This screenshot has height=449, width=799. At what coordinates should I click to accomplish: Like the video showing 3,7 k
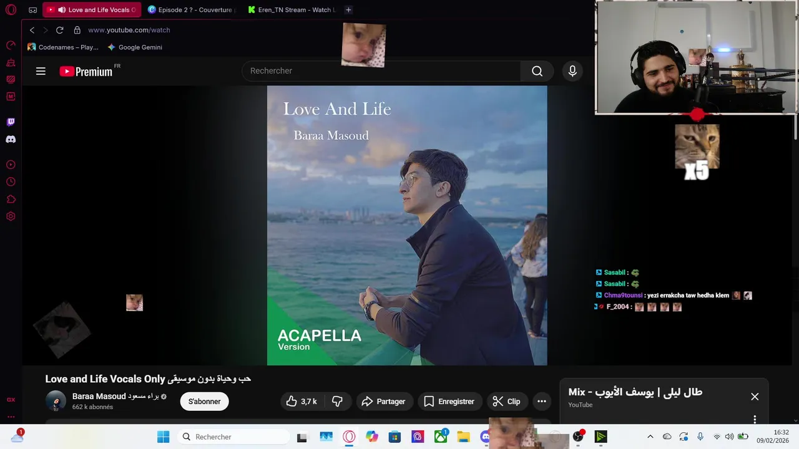click(302, 402)
